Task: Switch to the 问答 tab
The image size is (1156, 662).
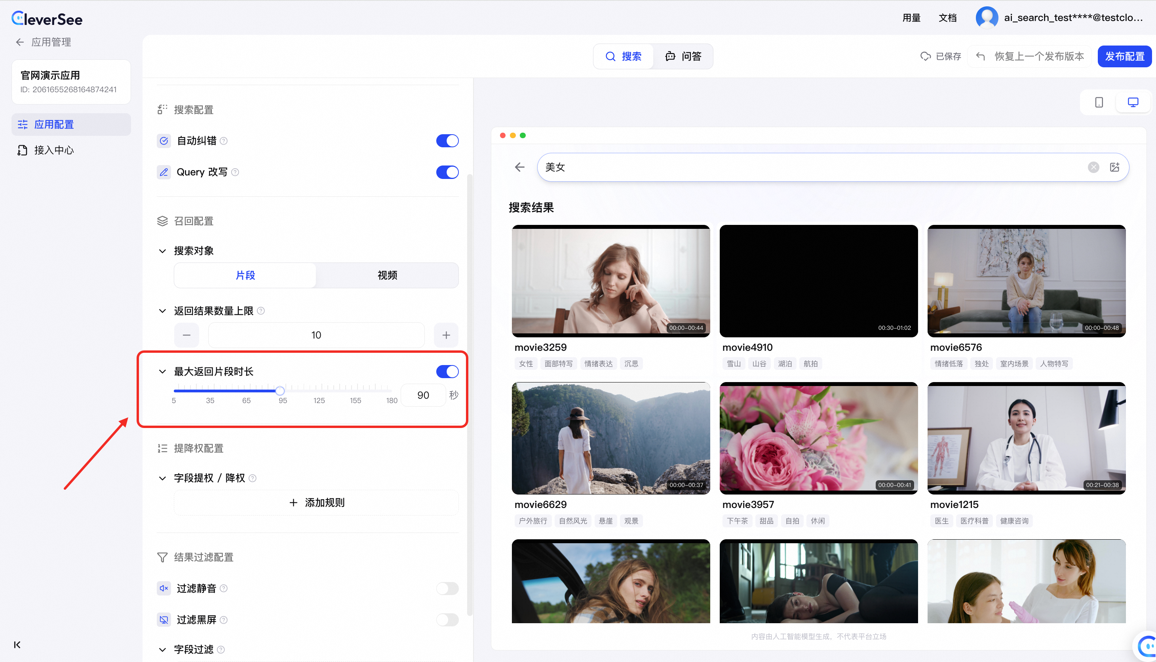Action: click(683, 56)
